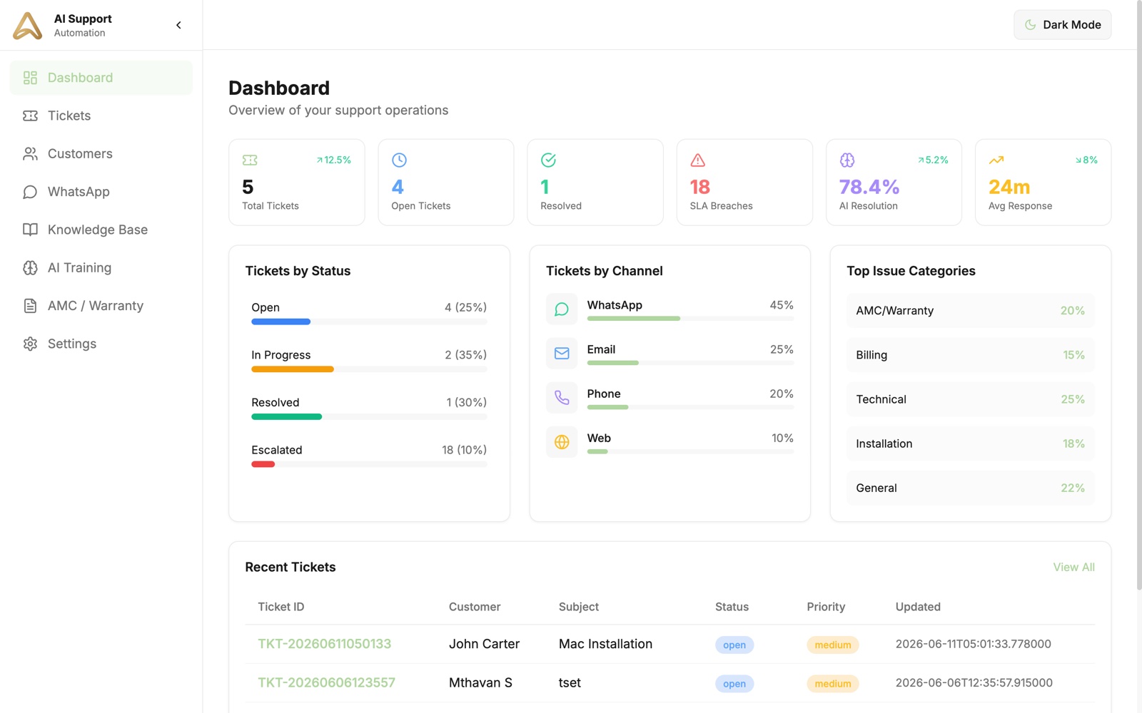Open ticket TKT-20260611050133
This screenshot has height=713, width=1142.
point(325,644)
